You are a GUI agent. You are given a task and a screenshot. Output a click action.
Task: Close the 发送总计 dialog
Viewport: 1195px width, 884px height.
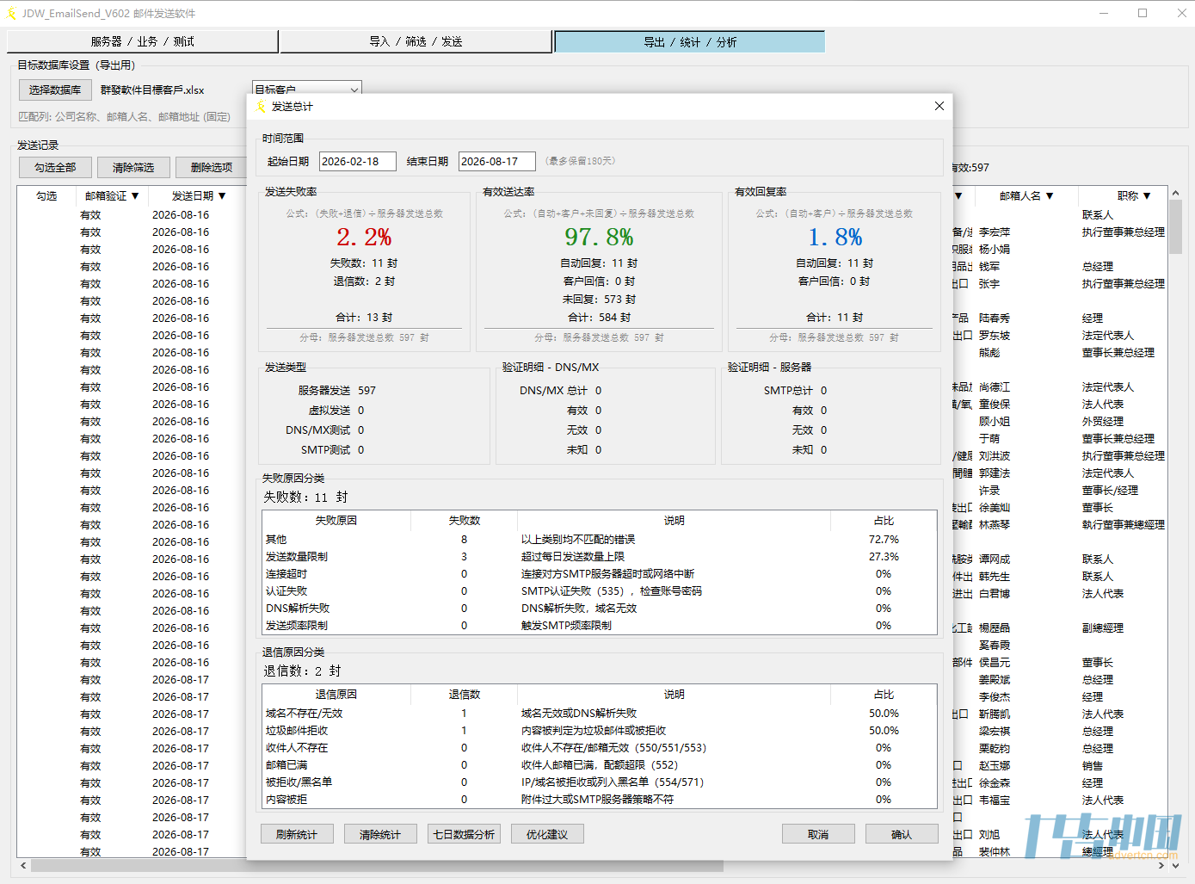click(939, 106)
